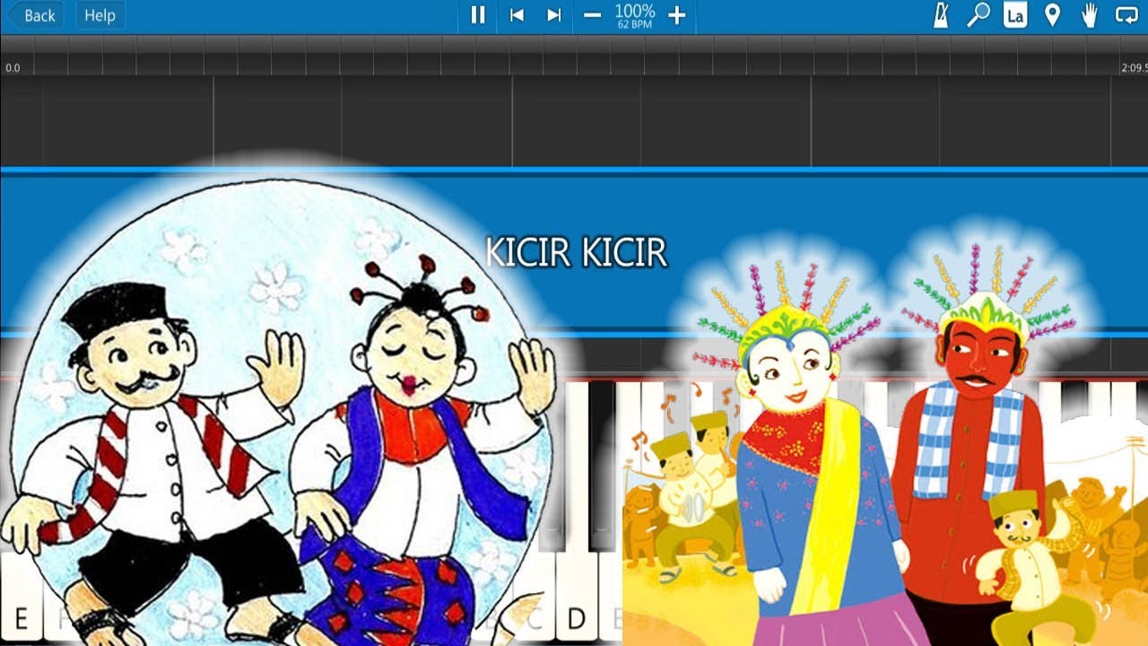Pause the song playback
This screenshot has width=1148, height=646.
click(x=478, y=15)
